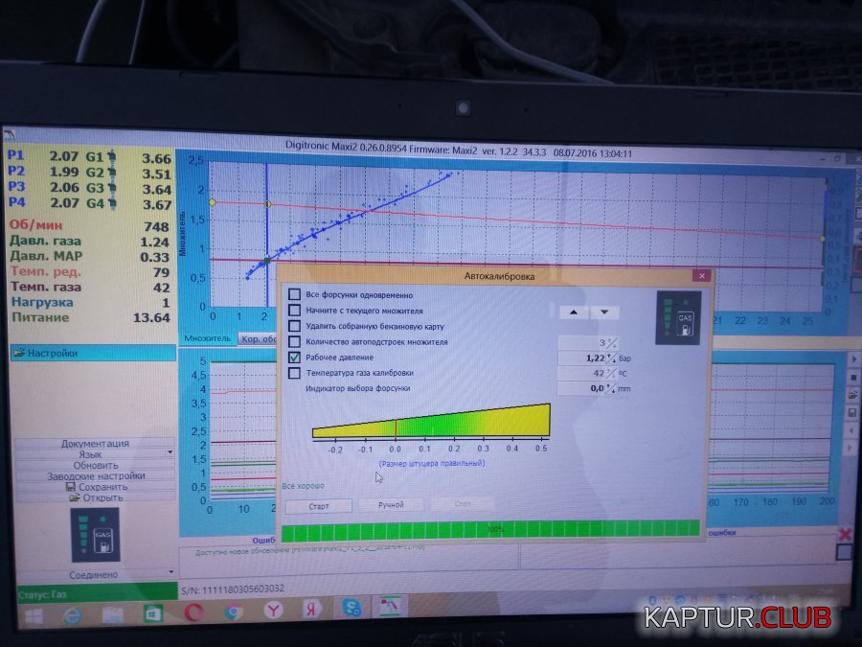Image resolution: width=862 pixels, height=647 pixels.
Task: Click the GAS switch icon in Автокалибровка dialog
Action: pos(678,318)
